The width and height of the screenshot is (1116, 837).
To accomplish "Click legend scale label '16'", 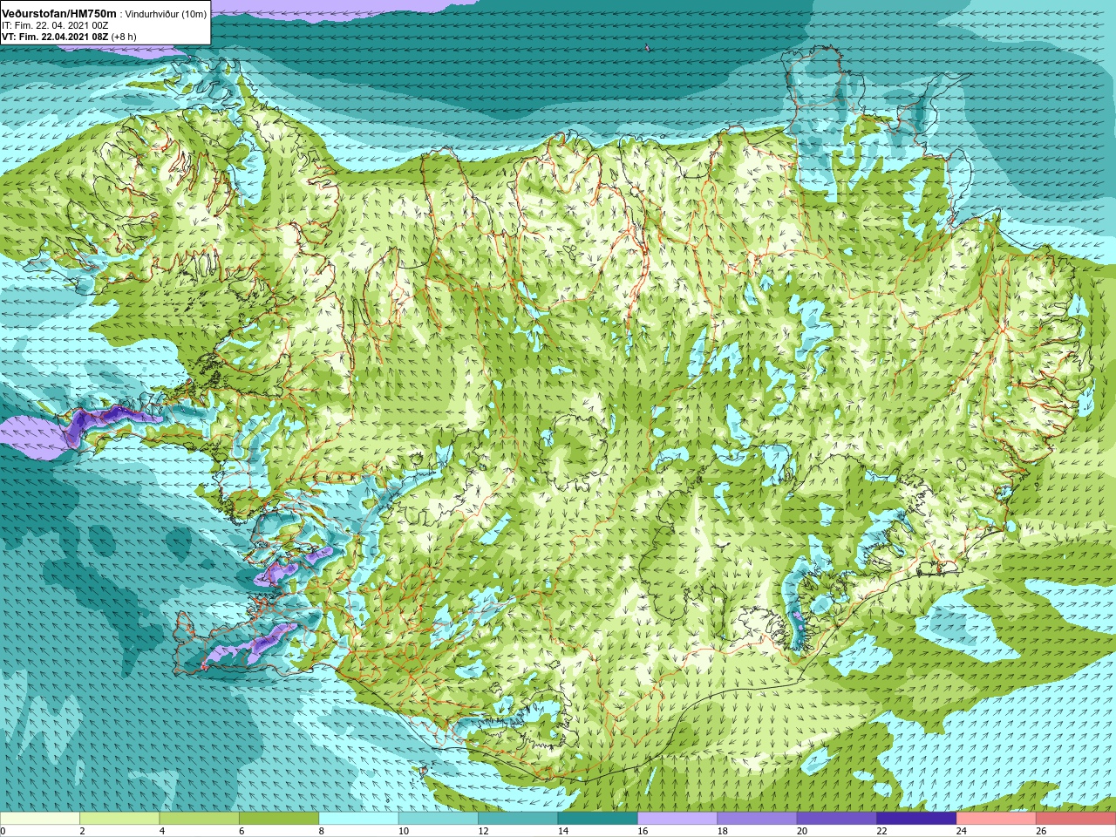I will click(x=643, y=831).
